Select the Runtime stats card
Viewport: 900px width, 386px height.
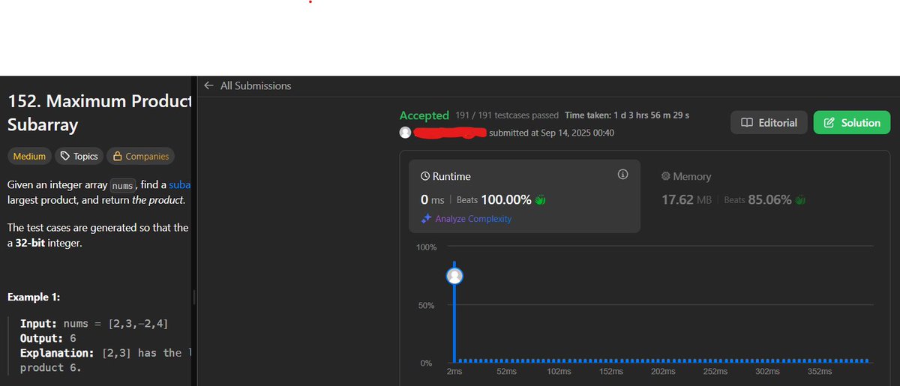click(x=524, y=196)
